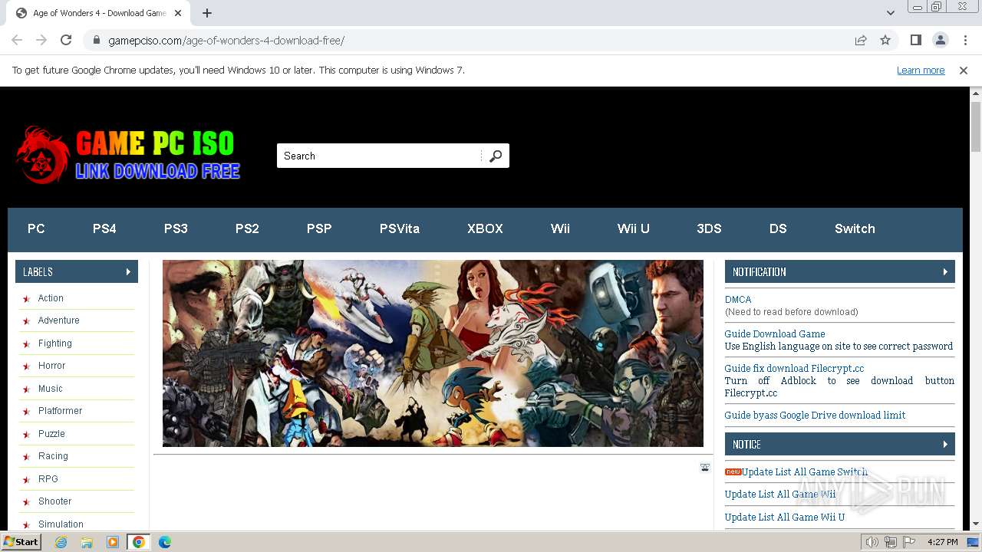Open the PS2 menu item
The image size is (982, 552).
[247, 228]
